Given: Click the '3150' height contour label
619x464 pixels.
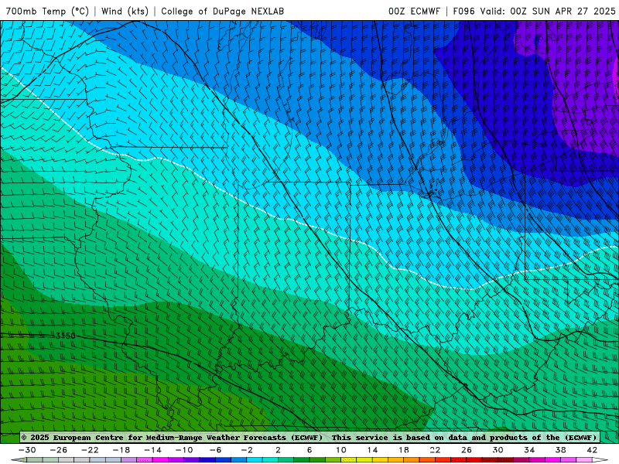Looking at the screenshot, I should pyautogui.click(x=65, y=336).
